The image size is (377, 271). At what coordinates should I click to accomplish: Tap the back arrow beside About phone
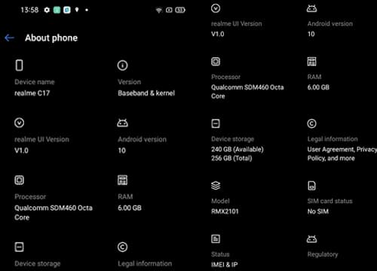[9, 38]
